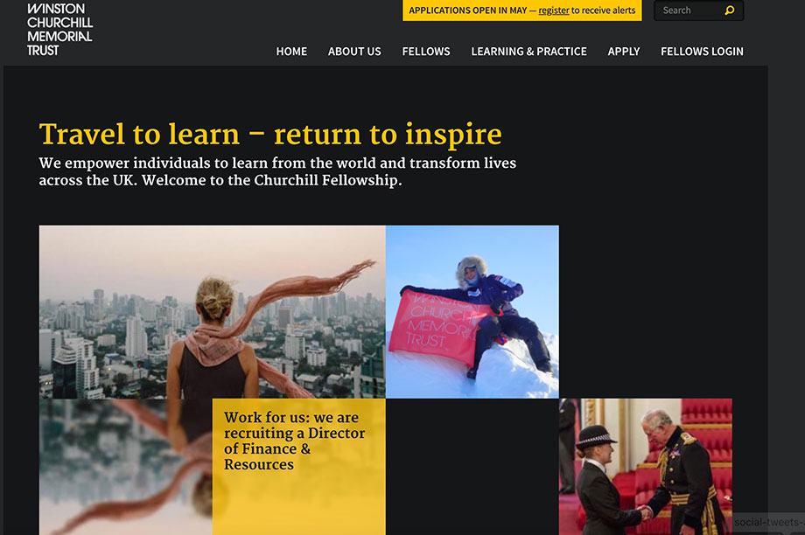Open the Director of Finance recruiting tile
This screenshot has width=805, height=535.
[x=298, y=467]
